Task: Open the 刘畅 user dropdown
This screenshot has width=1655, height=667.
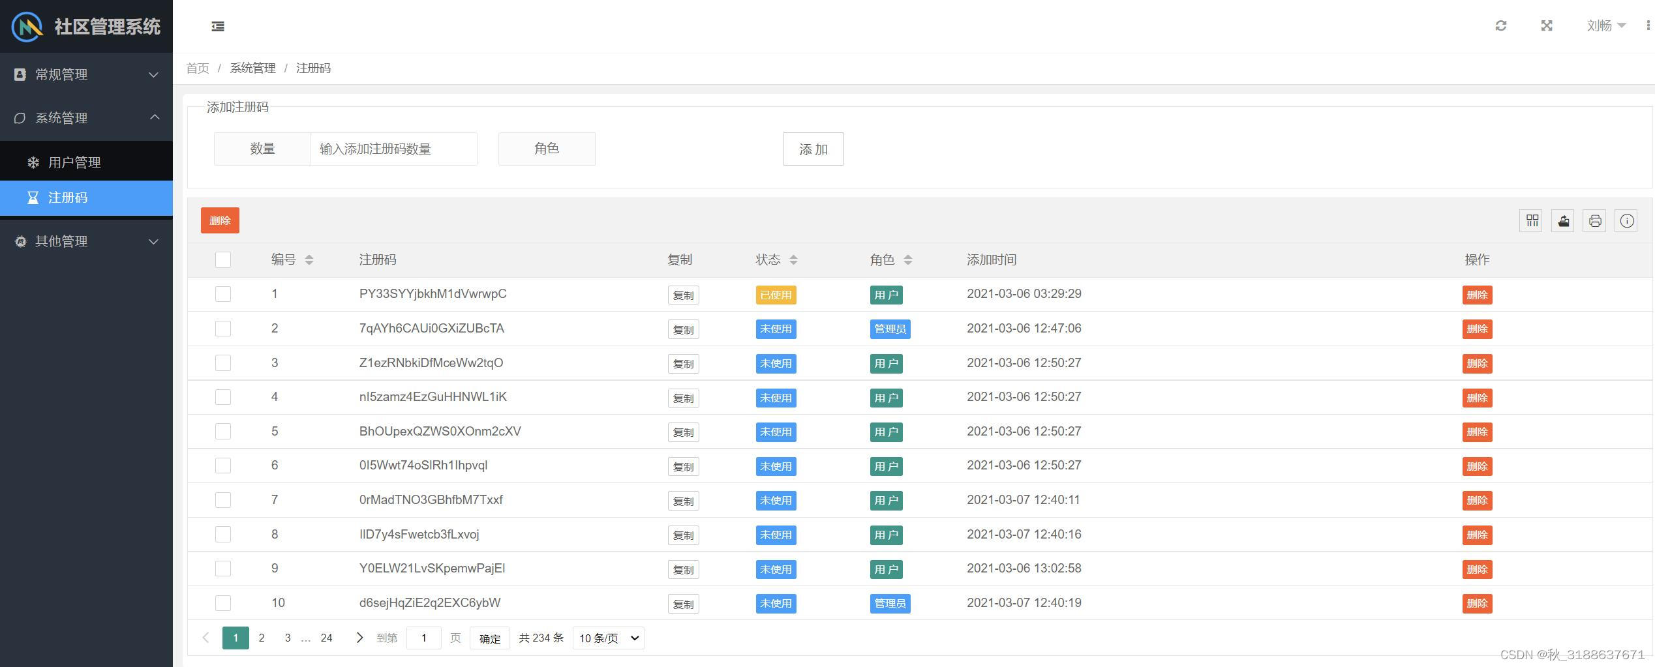Action: 1606,25
